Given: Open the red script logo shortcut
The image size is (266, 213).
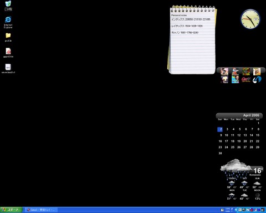Looking at the screenshot, I should [x=246, y=80].
